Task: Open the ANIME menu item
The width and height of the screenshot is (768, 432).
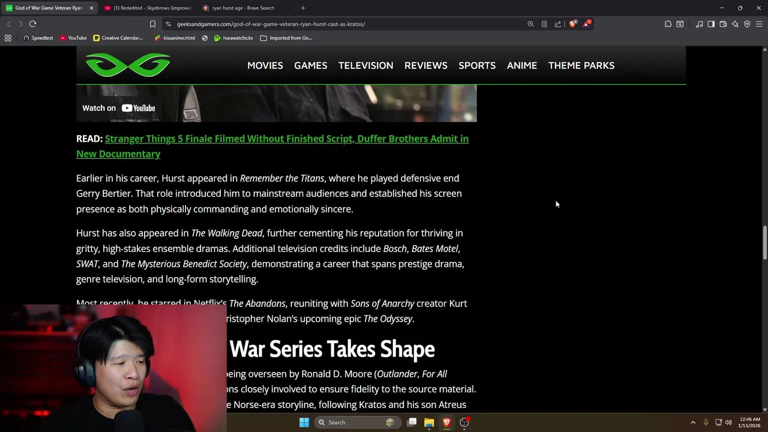Action: (x=522, y=65)
